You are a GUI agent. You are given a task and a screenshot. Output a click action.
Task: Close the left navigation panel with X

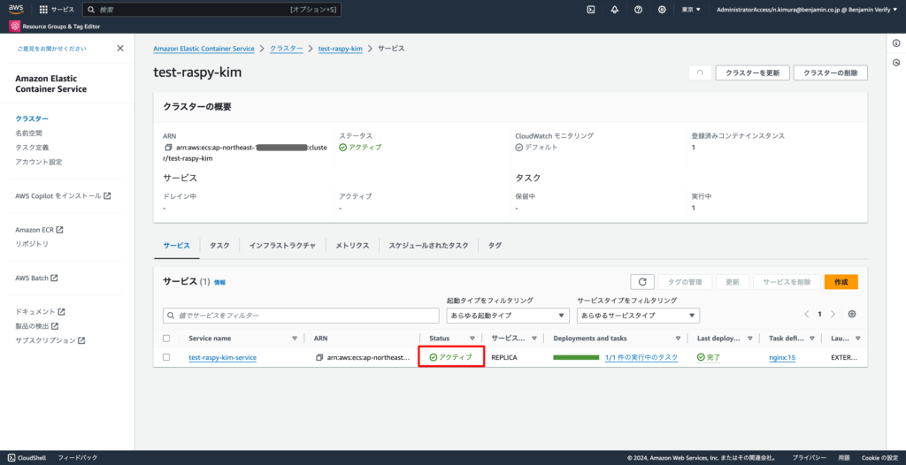(x=120, y=49)
